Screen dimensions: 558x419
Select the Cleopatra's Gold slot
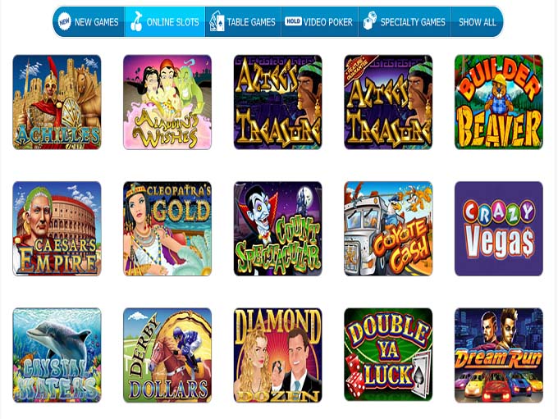click(x=167, y=229)
